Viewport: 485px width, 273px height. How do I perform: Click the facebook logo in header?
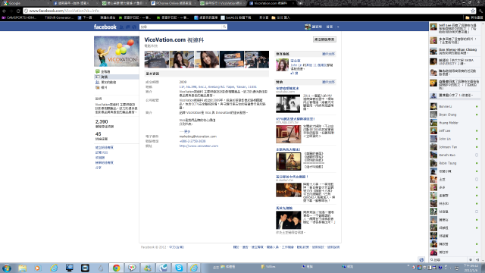pyautogui.click(x=105, y=27)
